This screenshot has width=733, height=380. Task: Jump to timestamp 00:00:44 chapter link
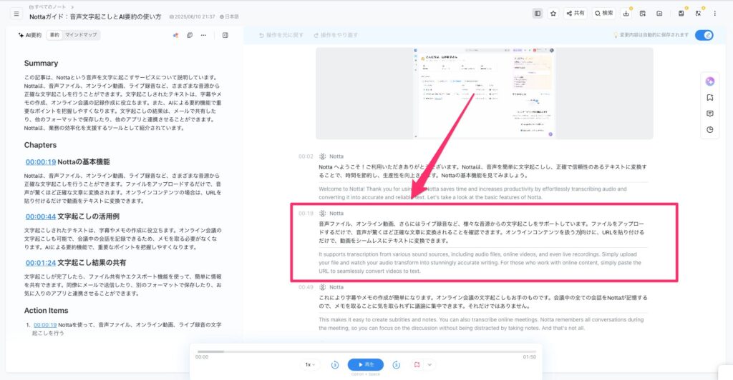pos(41,217)
